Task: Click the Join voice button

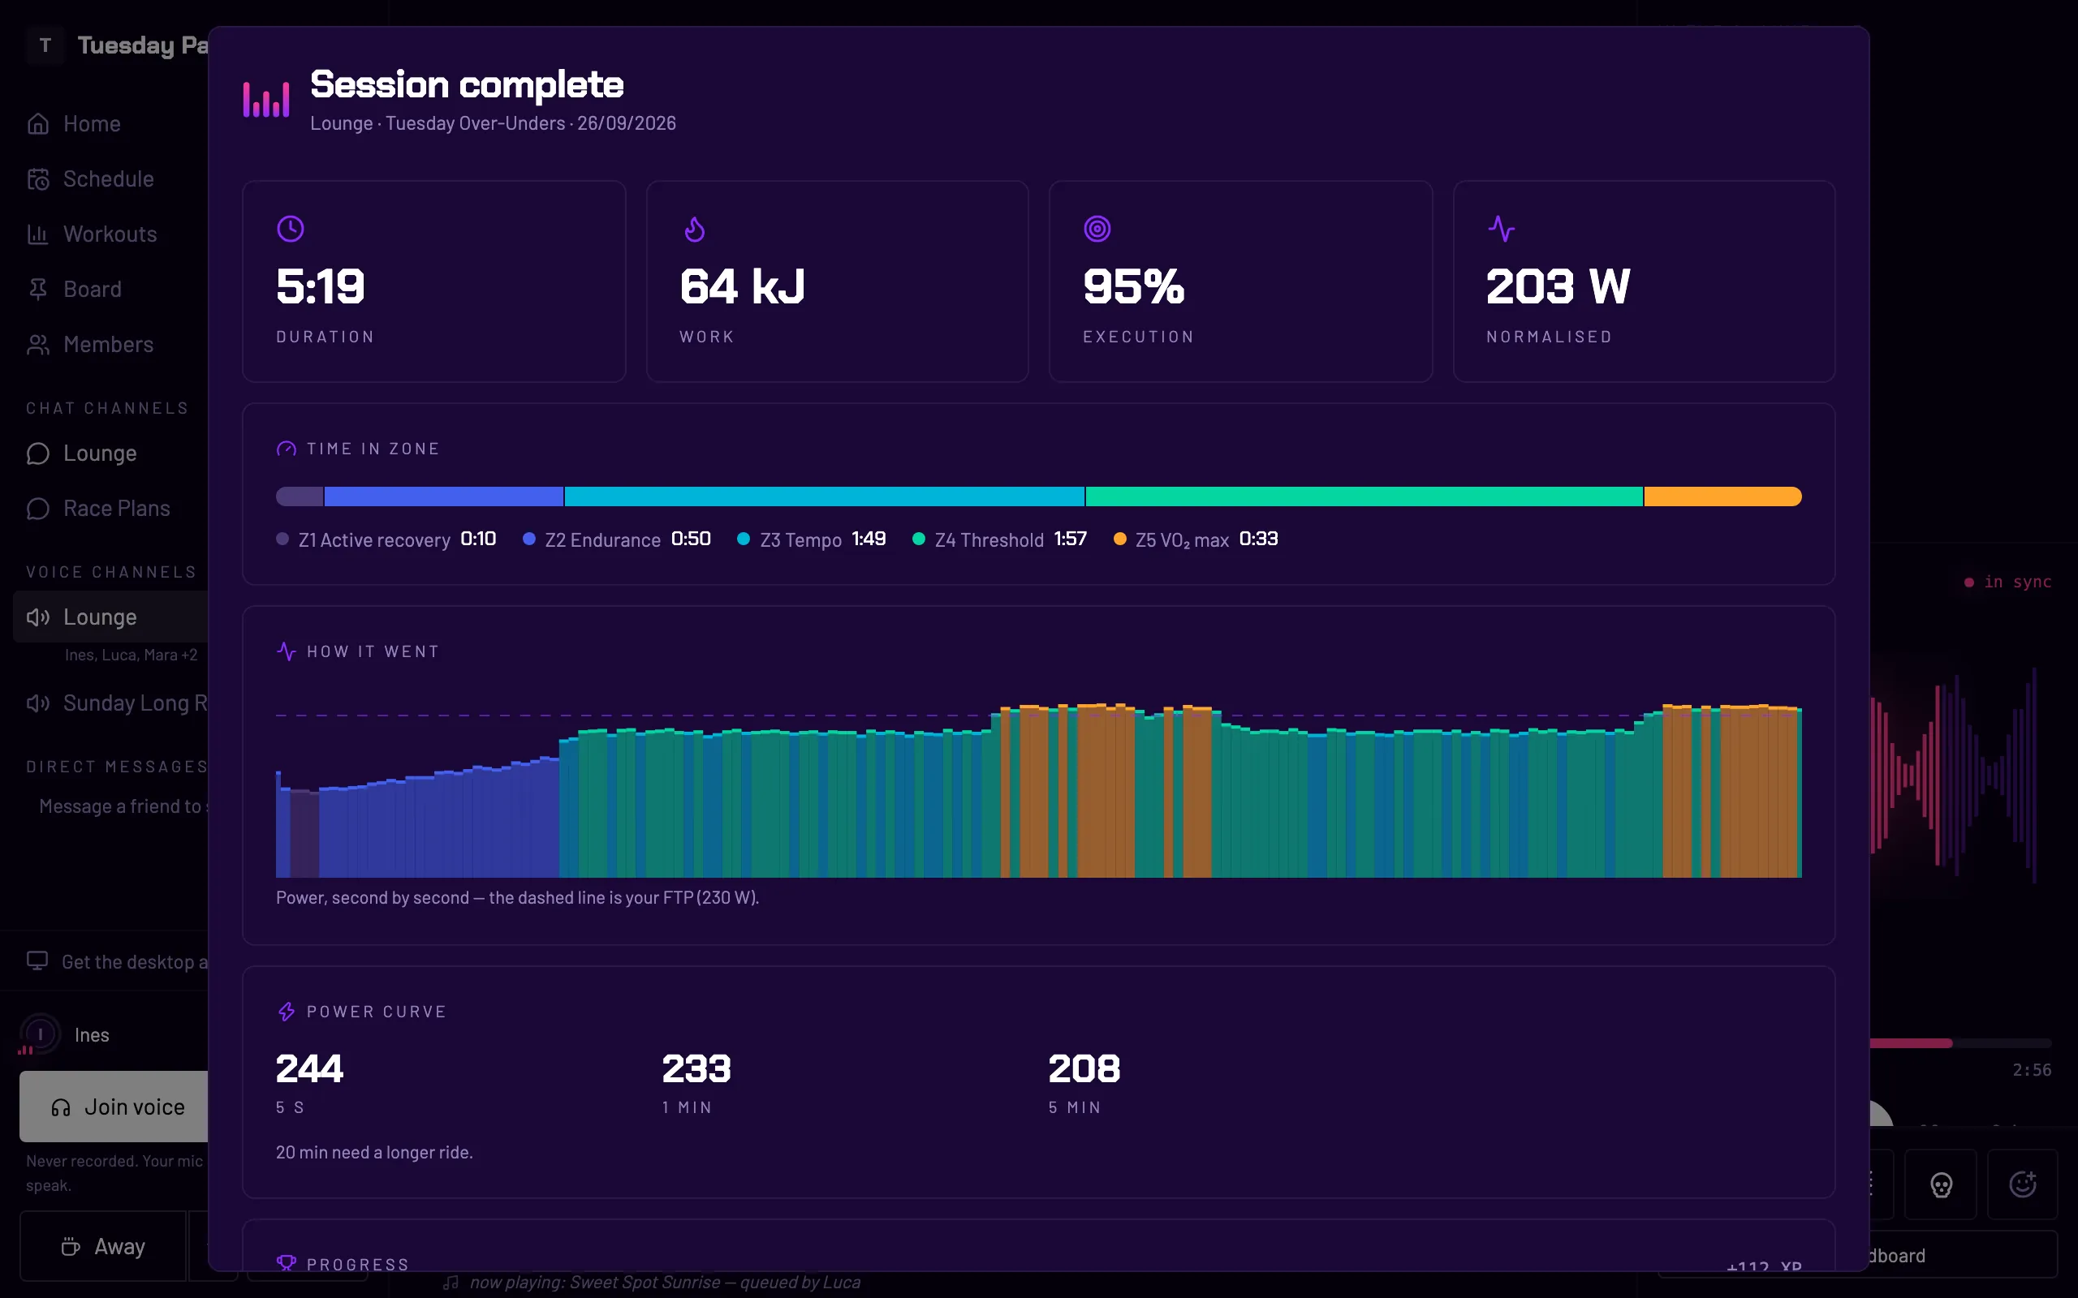Action: pyautogui.click(x=114, y=1107)
